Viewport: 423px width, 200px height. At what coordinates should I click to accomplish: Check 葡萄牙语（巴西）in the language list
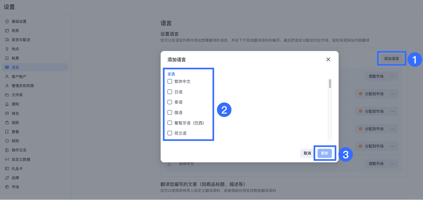(170, 123)
